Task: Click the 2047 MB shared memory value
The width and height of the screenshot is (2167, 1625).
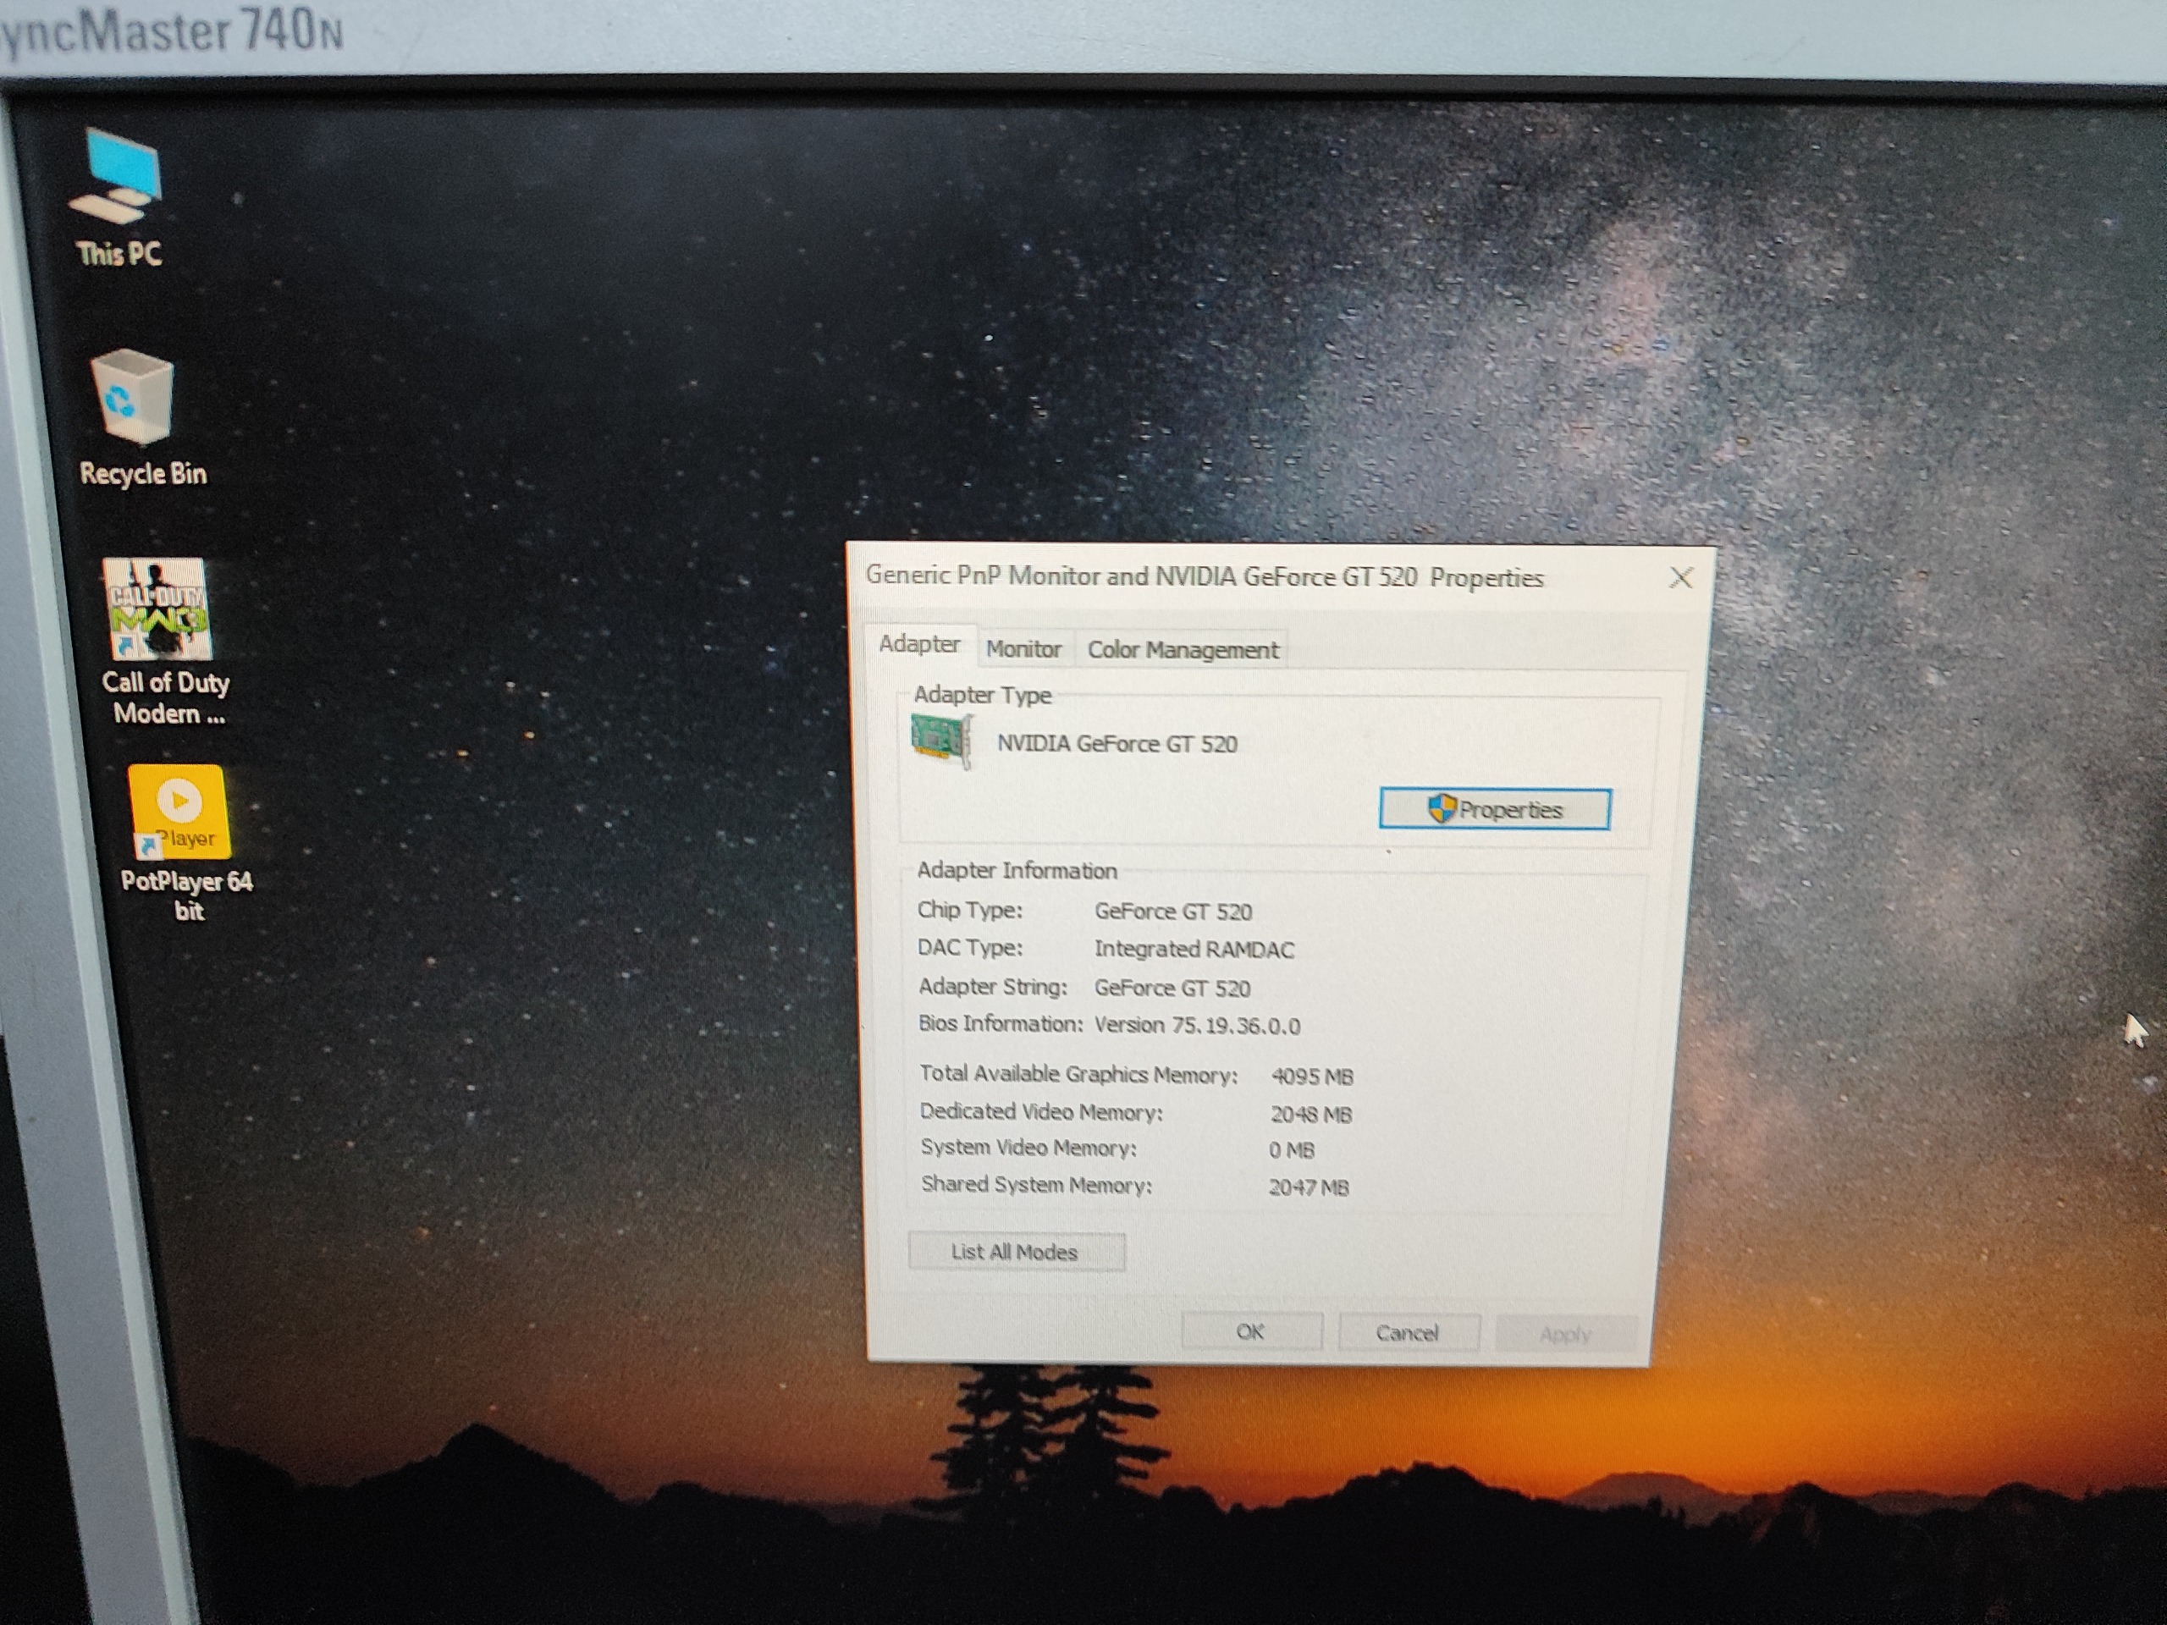Action: pyautogui.click(x=1309, y=1187)
